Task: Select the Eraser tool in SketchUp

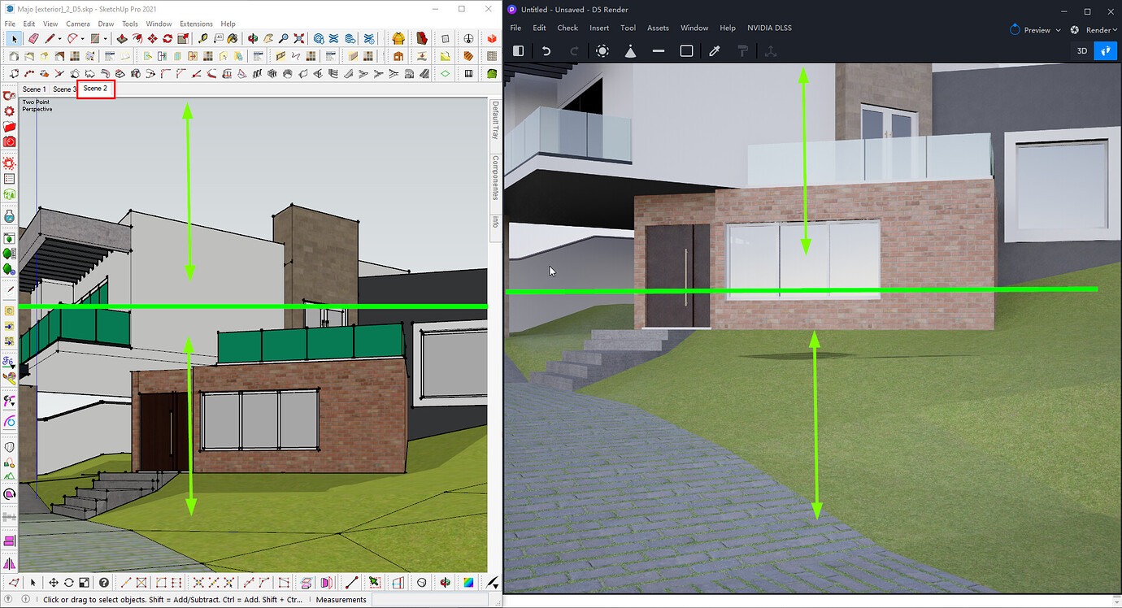Action: click(33, 38)
